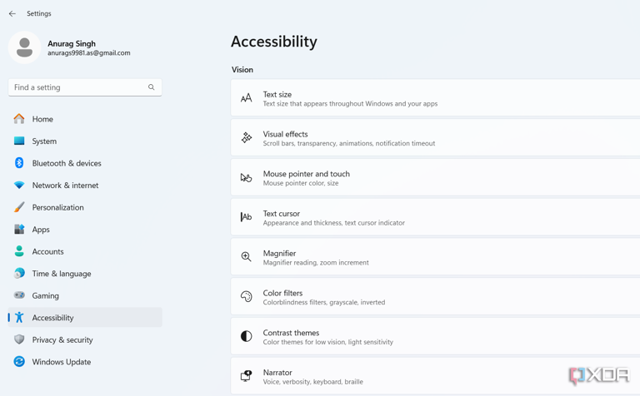Click the Contrast themes half-circle icon

click(246, 336)
